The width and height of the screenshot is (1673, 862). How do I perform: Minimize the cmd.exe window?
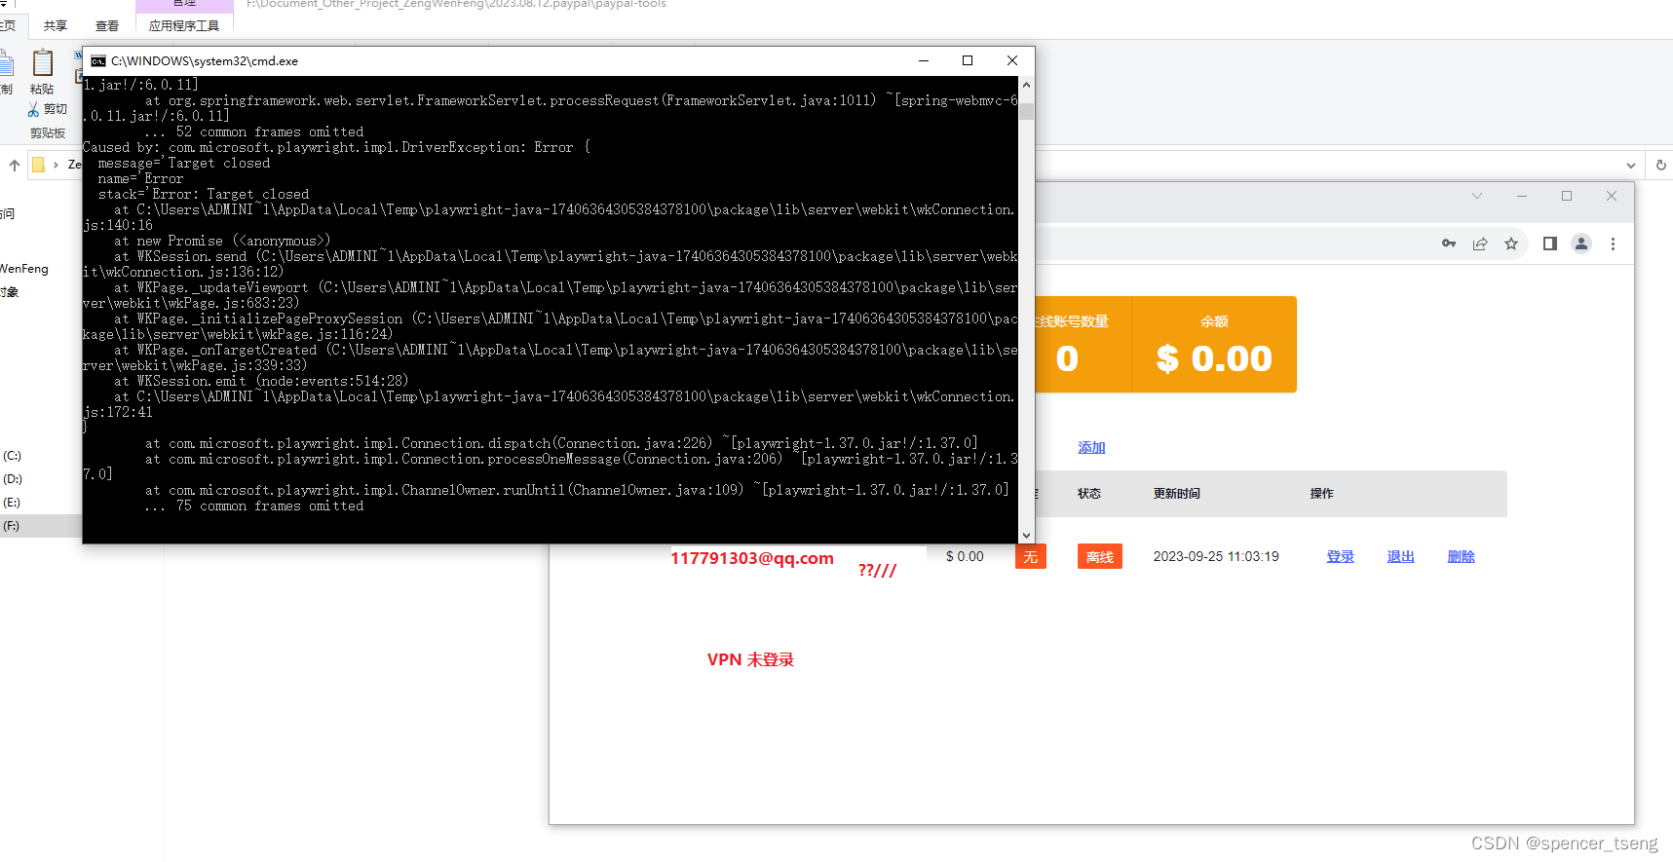924,60
